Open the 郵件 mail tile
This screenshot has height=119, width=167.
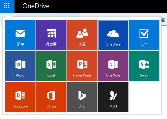point(20,35)
